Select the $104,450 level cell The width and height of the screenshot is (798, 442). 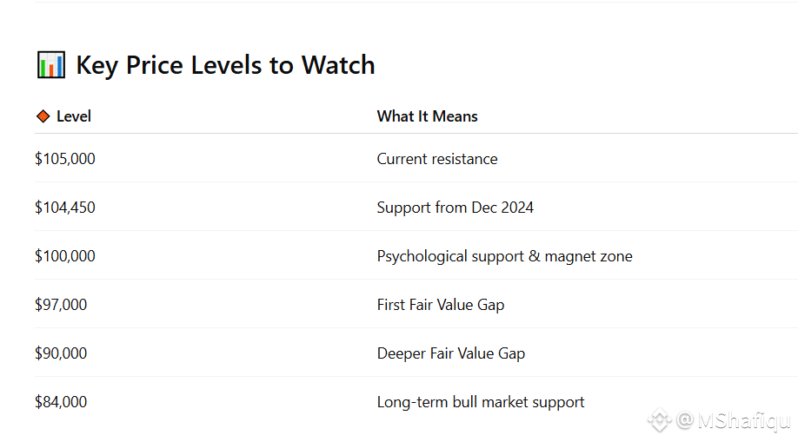tap(65, 208)
